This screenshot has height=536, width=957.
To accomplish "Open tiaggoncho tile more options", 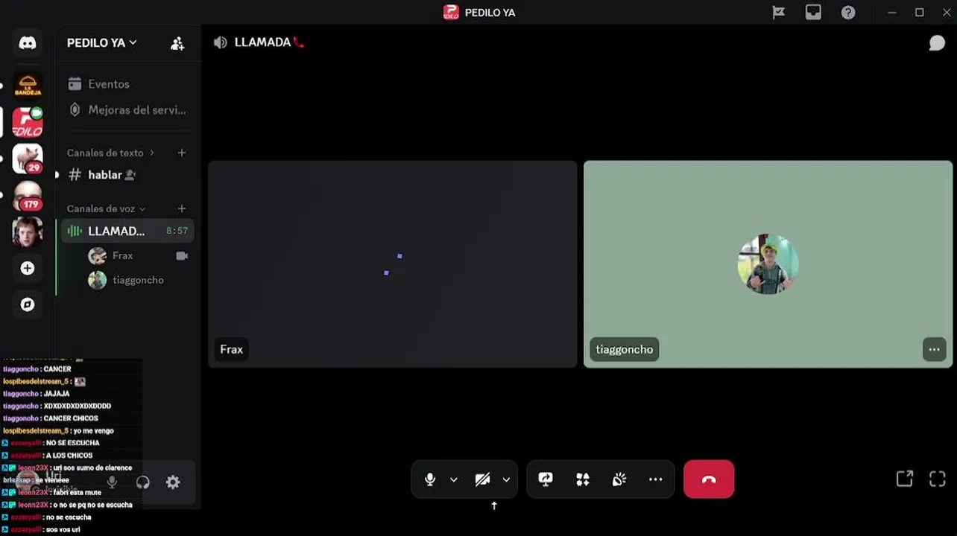I will point(934,349).
